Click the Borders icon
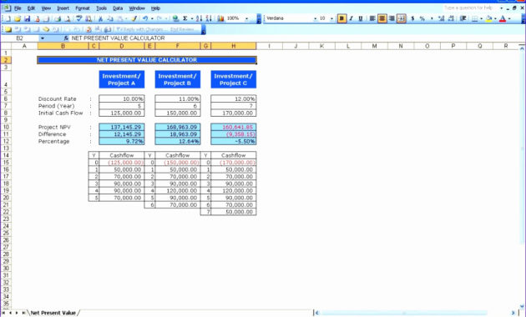Image resolution: width=526 pixels, height=317 pixels. [x=475, y=18]
